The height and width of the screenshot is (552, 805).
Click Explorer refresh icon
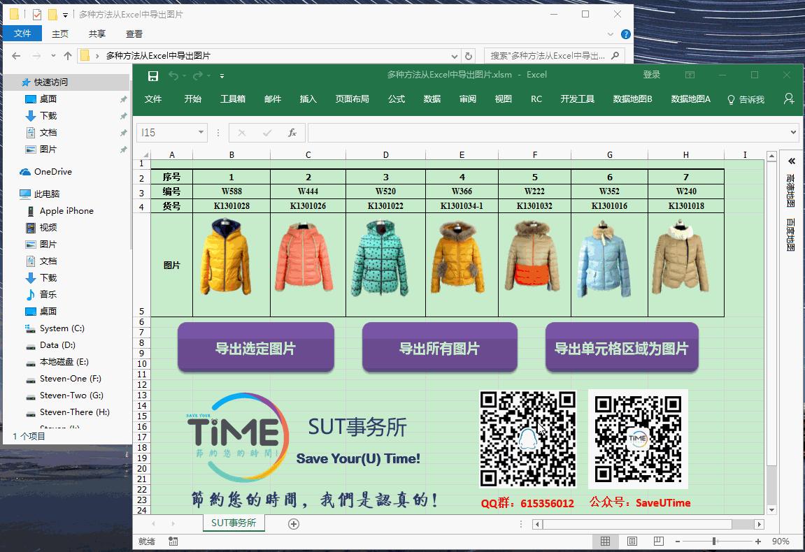tap(468, 55)
